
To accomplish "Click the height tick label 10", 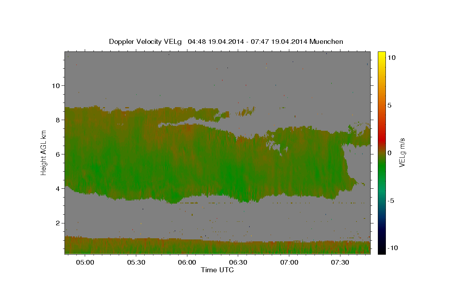I will (x=56, y=85).
